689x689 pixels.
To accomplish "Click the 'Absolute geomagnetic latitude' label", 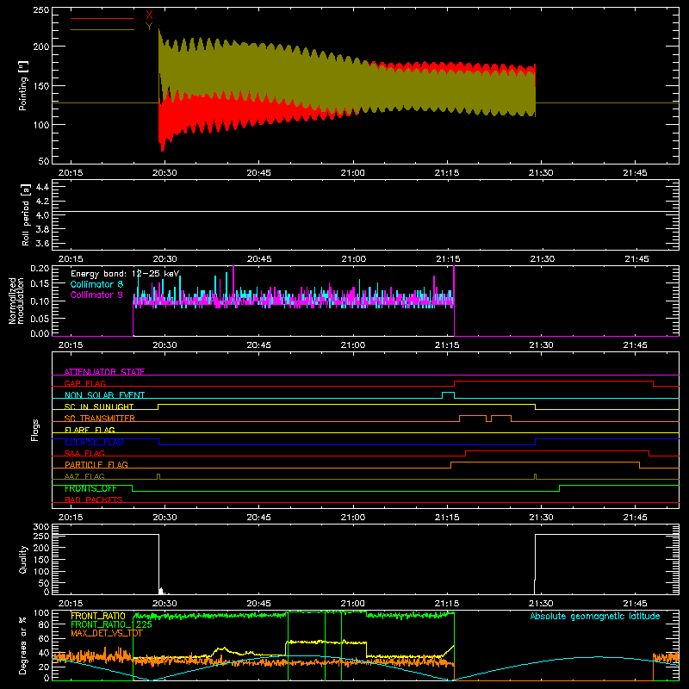I will 595,616.
